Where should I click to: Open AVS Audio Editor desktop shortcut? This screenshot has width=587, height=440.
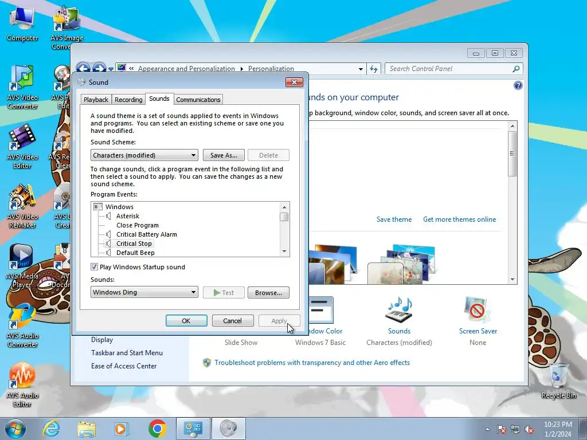(x=22, y=384)
